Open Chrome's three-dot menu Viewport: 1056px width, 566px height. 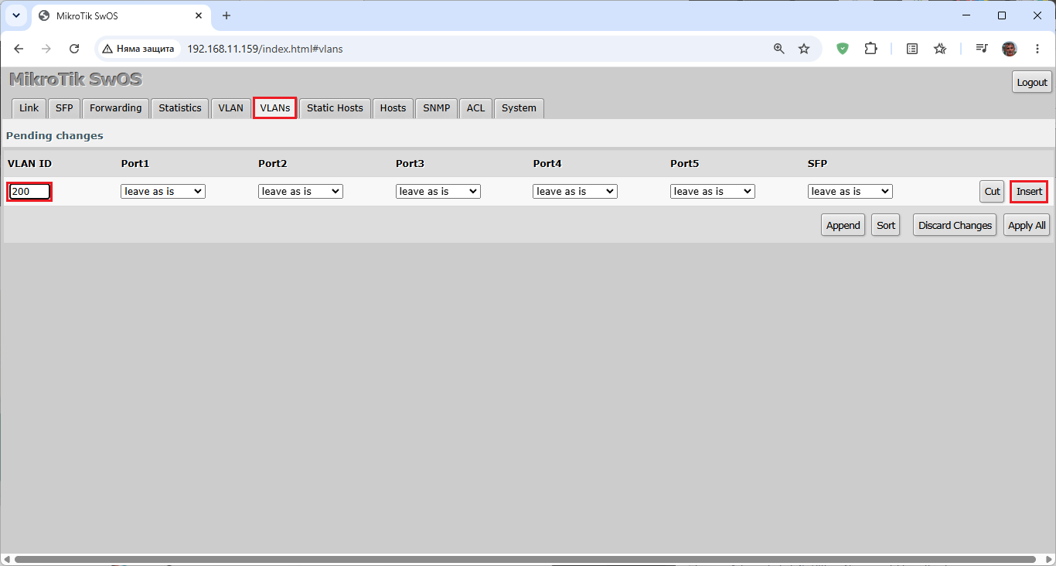tap(1036, 49)
